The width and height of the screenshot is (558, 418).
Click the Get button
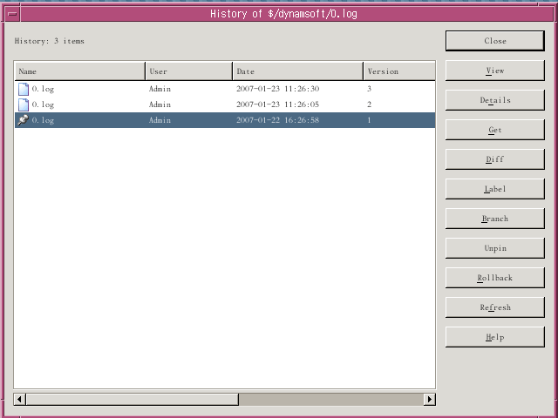tap(494, 130)
